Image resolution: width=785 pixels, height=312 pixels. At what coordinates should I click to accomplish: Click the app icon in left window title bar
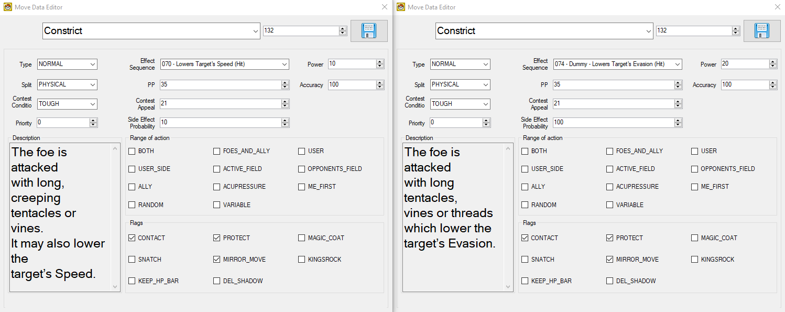coord(7,7)
